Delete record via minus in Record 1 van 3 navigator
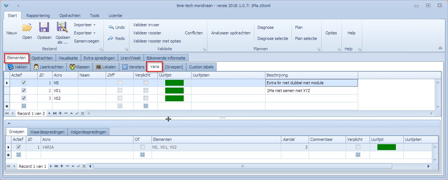The height and width of the screenshot is (180, 448). [x=66, y=113]
